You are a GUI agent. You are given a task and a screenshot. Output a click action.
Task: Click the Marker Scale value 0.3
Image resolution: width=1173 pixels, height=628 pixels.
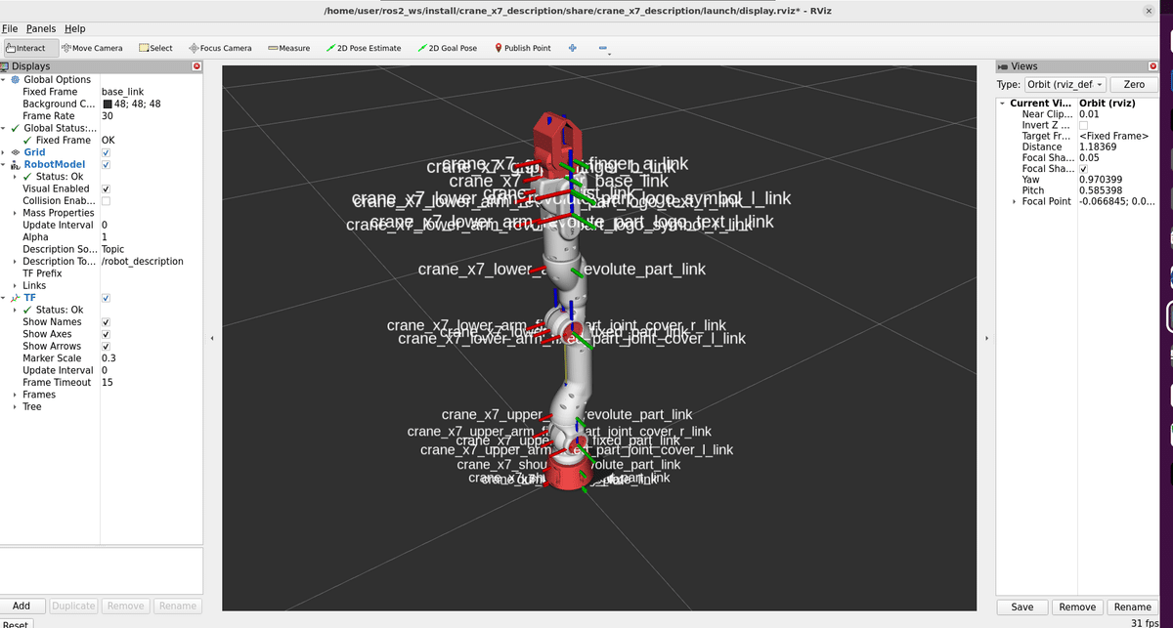[x=109, y=358]
